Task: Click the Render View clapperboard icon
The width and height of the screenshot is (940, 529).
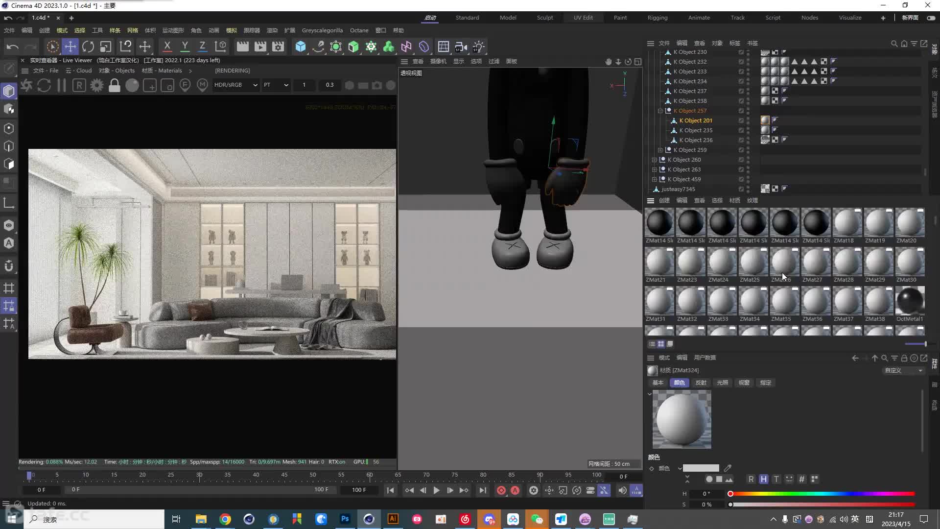Action: (242, 47)
